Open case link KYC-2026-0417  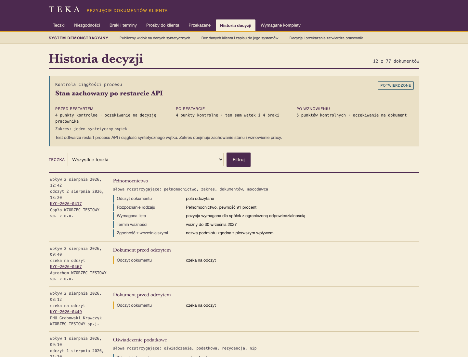[66, 204]
